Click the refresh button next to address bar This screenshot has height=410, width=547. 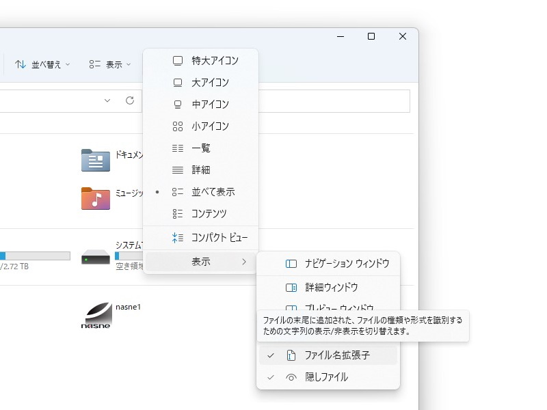pos(129,100)
